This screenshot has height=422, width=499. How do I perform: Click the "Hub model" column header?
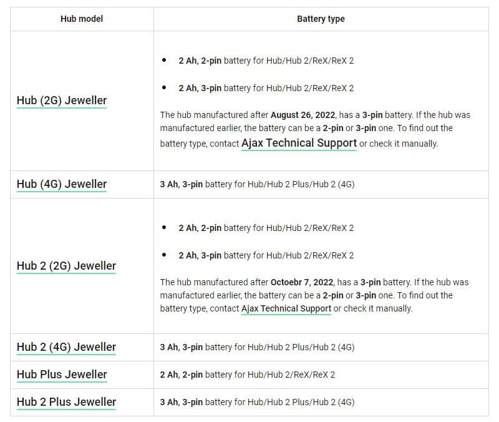click(82, 19)
